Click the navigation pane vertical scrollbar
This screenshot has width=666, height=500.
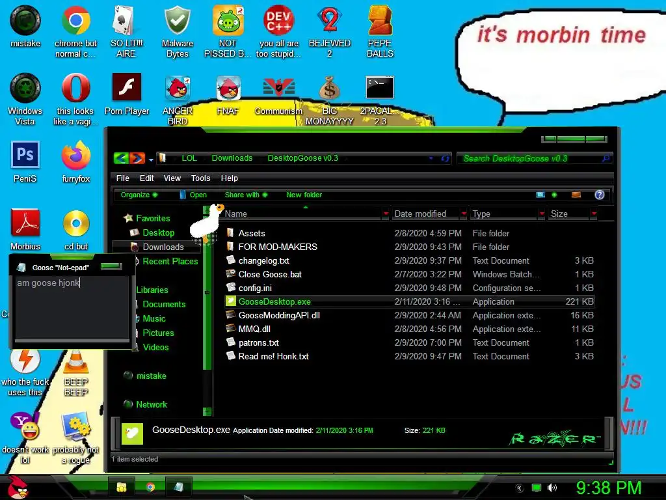click(x=207, y=311)
